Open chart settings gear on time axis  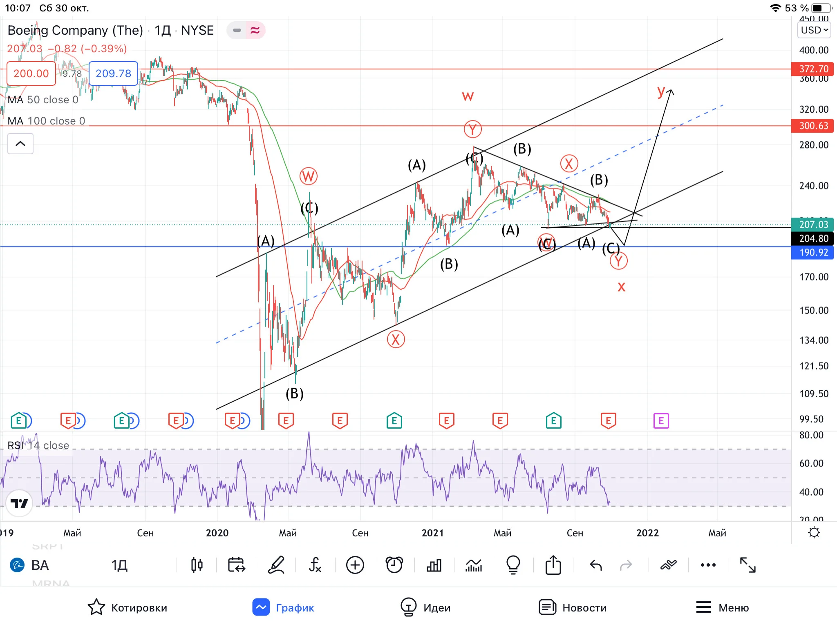pyautogui.click(x=814, y=532)
